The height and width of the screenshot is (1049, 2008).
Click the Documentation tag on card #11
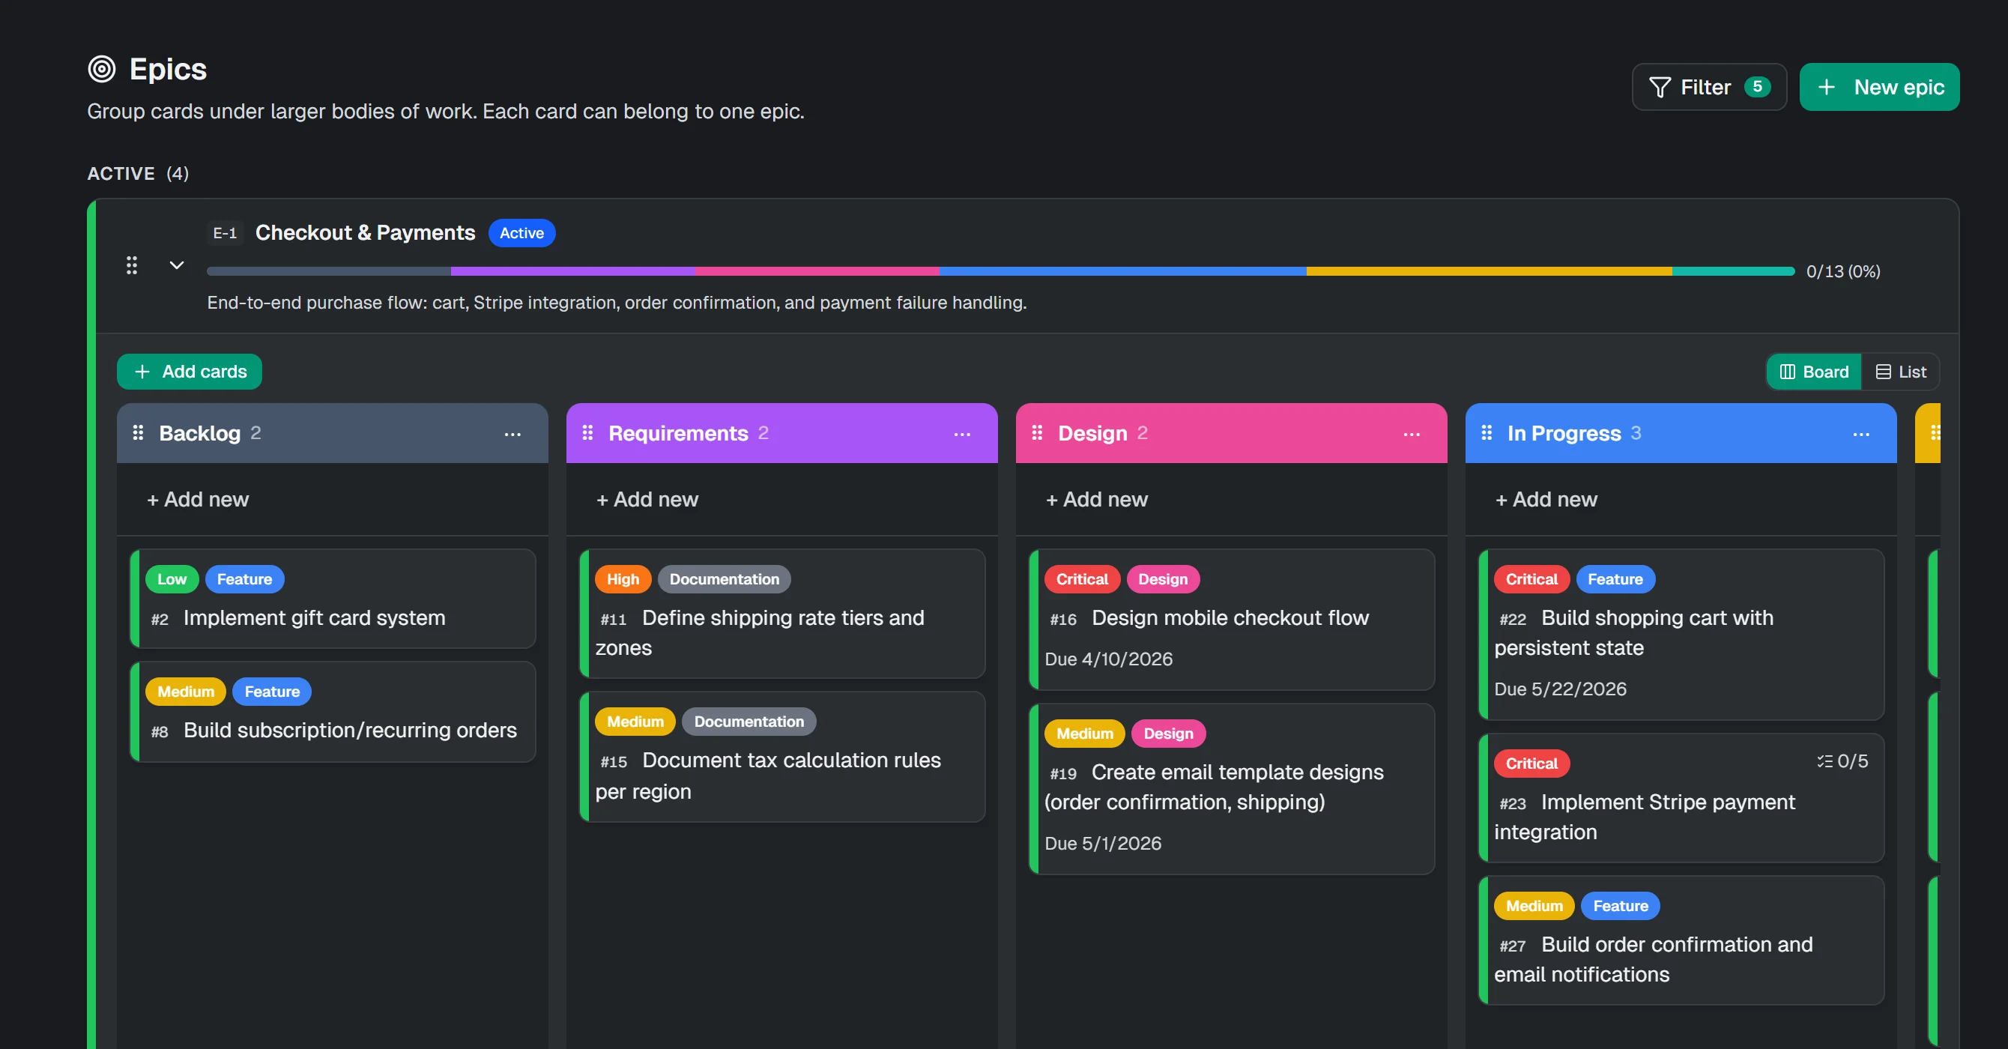tap(725, 579)
